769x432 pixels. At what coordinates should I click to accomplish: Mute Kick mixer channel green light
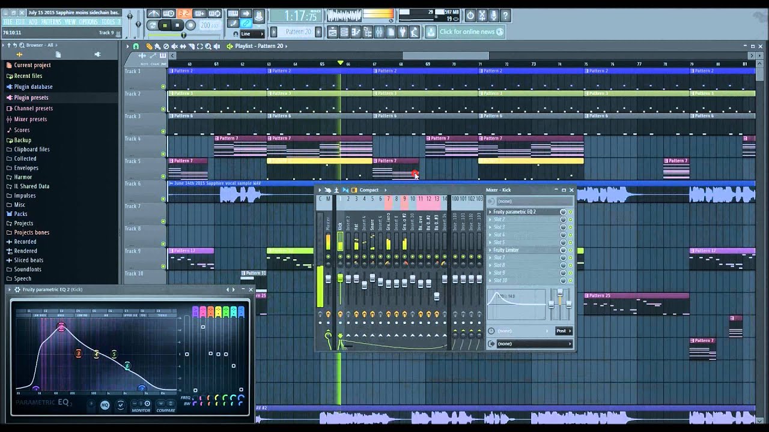pyautogui.click(x=340, y=257)
